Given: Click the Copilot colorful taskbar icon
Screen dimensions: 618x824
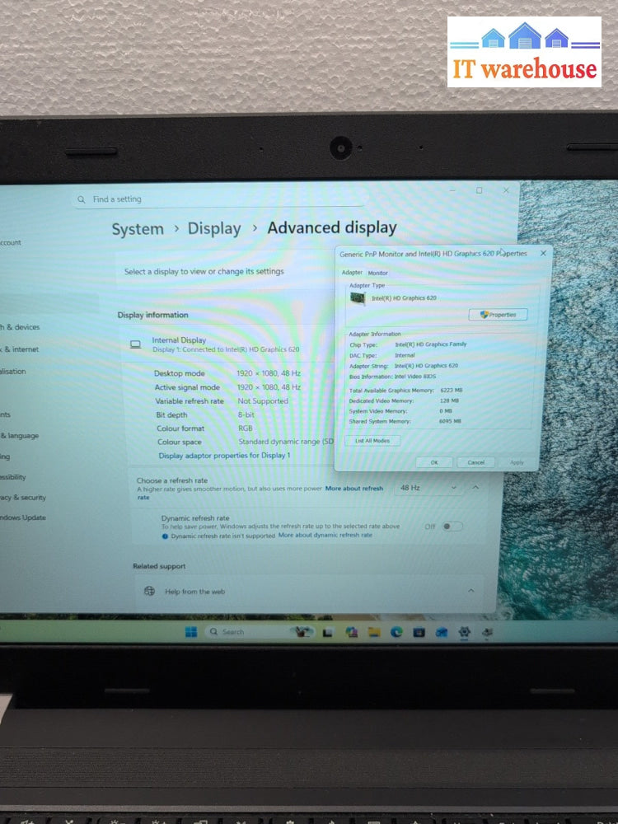Looking at the screenshot, I should coord(351,632).
